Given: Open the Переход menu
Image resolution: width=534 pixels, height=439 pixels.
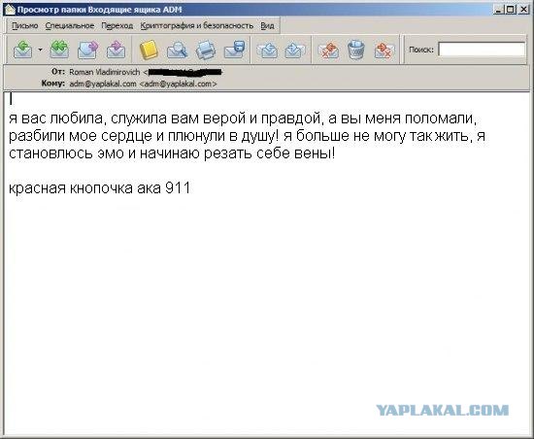Looking at the screenshot, I should pos(117,26).
